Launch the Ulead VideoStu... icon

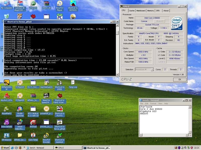tap(20, 124)
